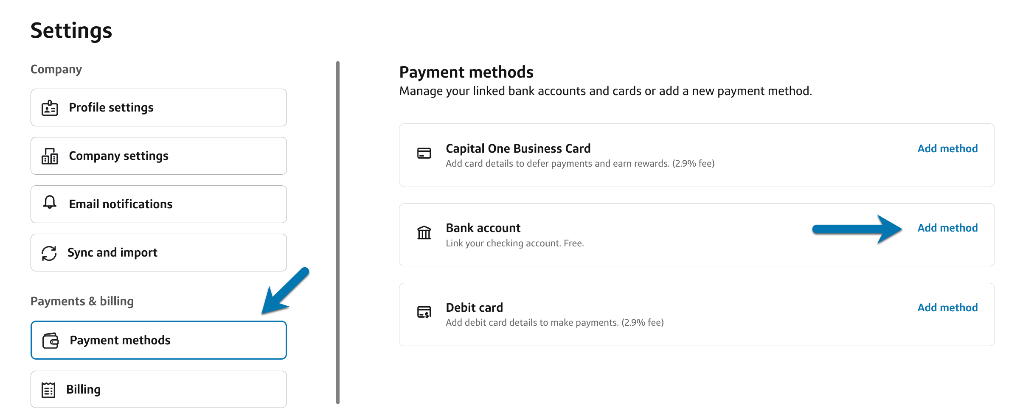Click Add method for Bank account

click(x=947, y=228)
